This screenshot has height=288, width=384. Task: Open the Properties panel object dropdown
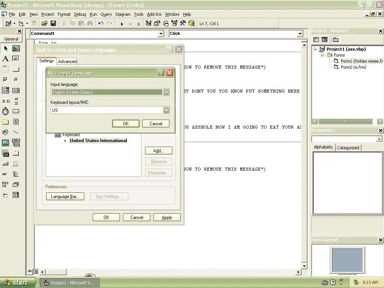coord(379,139)
